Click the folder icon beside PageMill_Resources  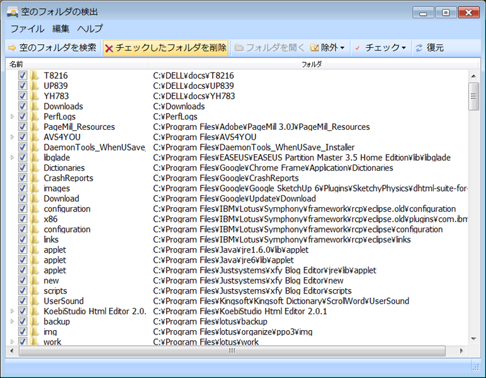(x=35, y=127)
